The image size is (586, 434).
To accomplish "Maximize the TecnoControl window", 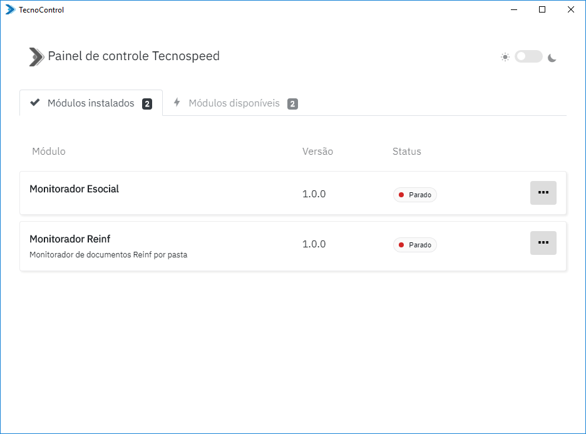I will click(542, 10).
